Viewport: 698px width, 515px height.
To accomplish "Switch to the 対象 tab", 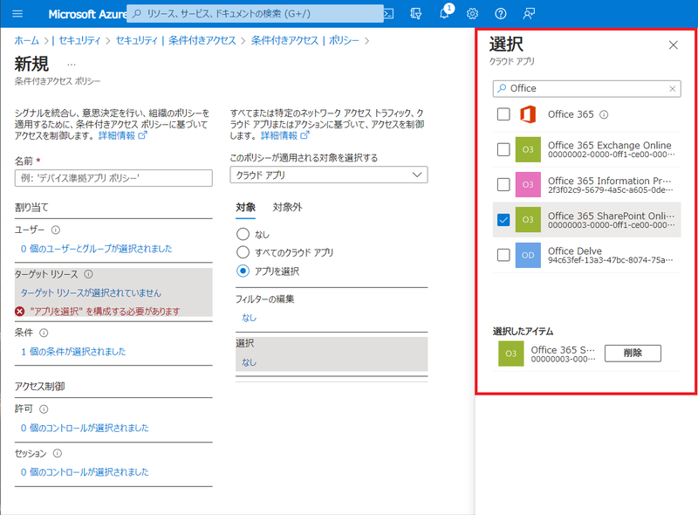I will [245, 207].
